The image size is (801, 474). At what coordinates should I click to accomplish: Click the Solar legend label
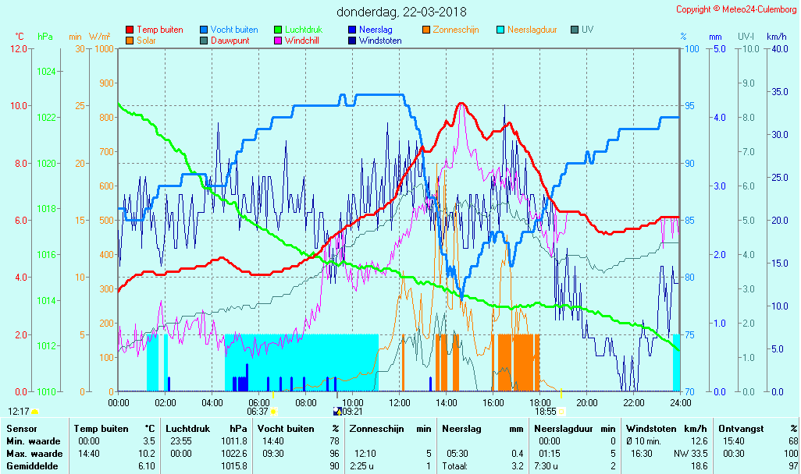point(146,41)
